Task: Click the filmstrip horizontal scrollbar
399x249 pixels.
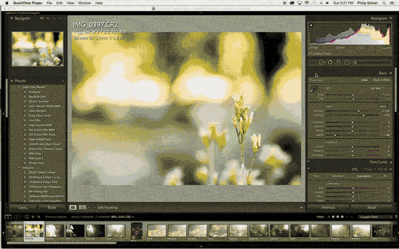Action: click(x=61, y=243)
